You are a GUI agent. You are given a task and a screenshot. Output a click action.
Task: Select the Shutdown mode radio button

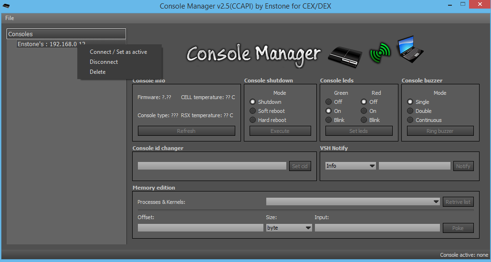tap(253, 102)
